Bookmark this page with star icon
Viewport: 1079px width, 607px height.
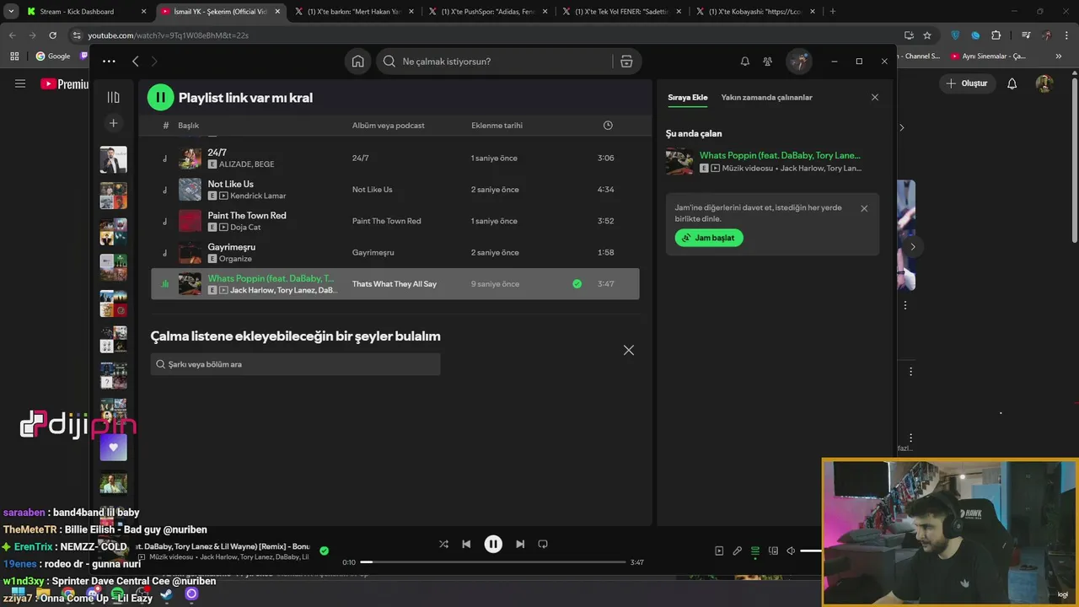pyautogui.click(x=927, y=35)
